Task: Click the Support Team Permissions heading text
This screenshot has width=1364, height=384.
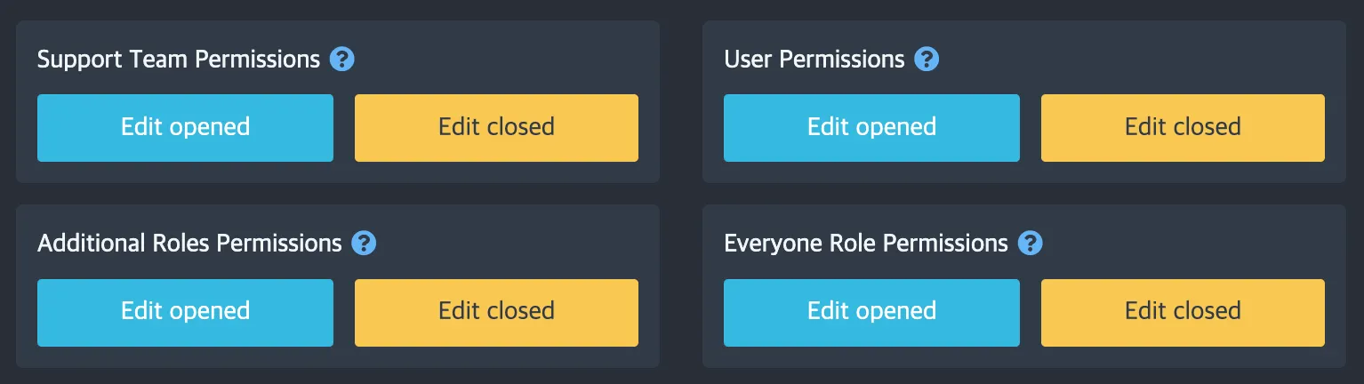Action: click(178, 60)
